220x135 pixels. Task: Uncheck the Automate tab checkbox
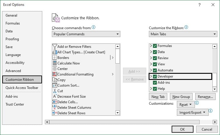pyautogui.click(x=155, y=70)
